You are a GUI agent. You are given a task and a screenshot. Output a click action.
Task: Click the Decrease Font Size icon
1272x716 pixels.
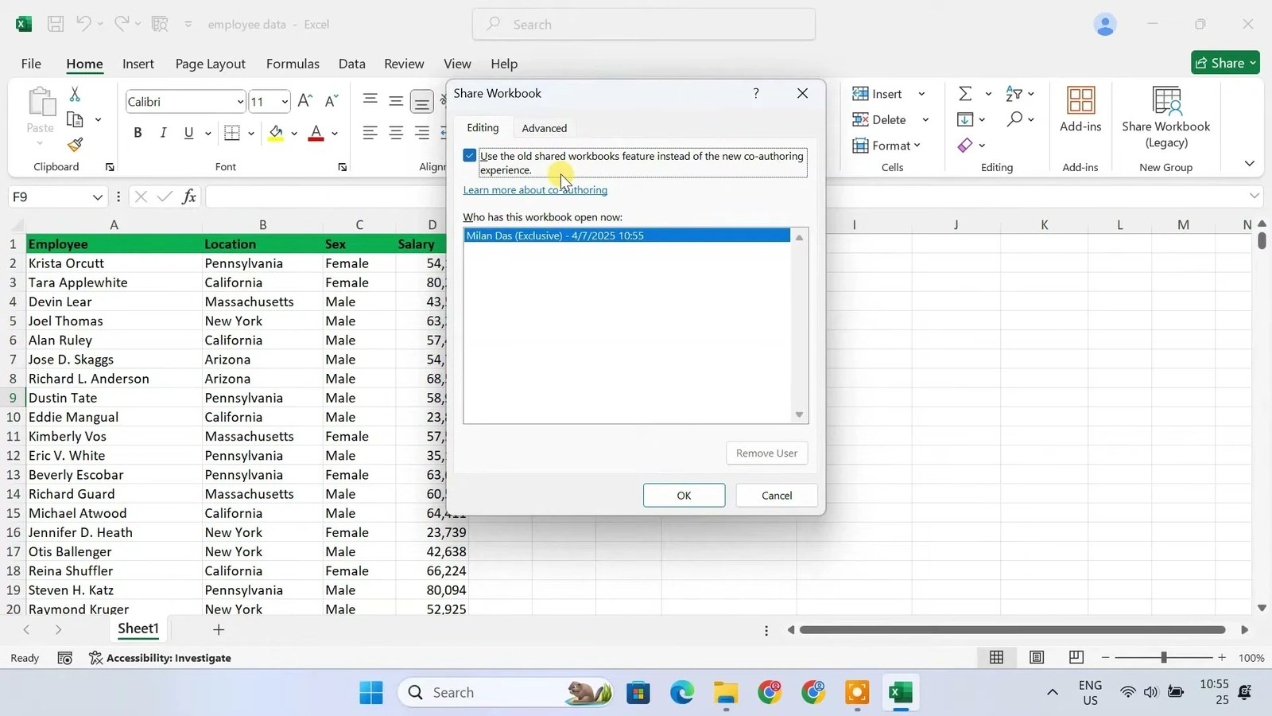click(x=332, y=101)
